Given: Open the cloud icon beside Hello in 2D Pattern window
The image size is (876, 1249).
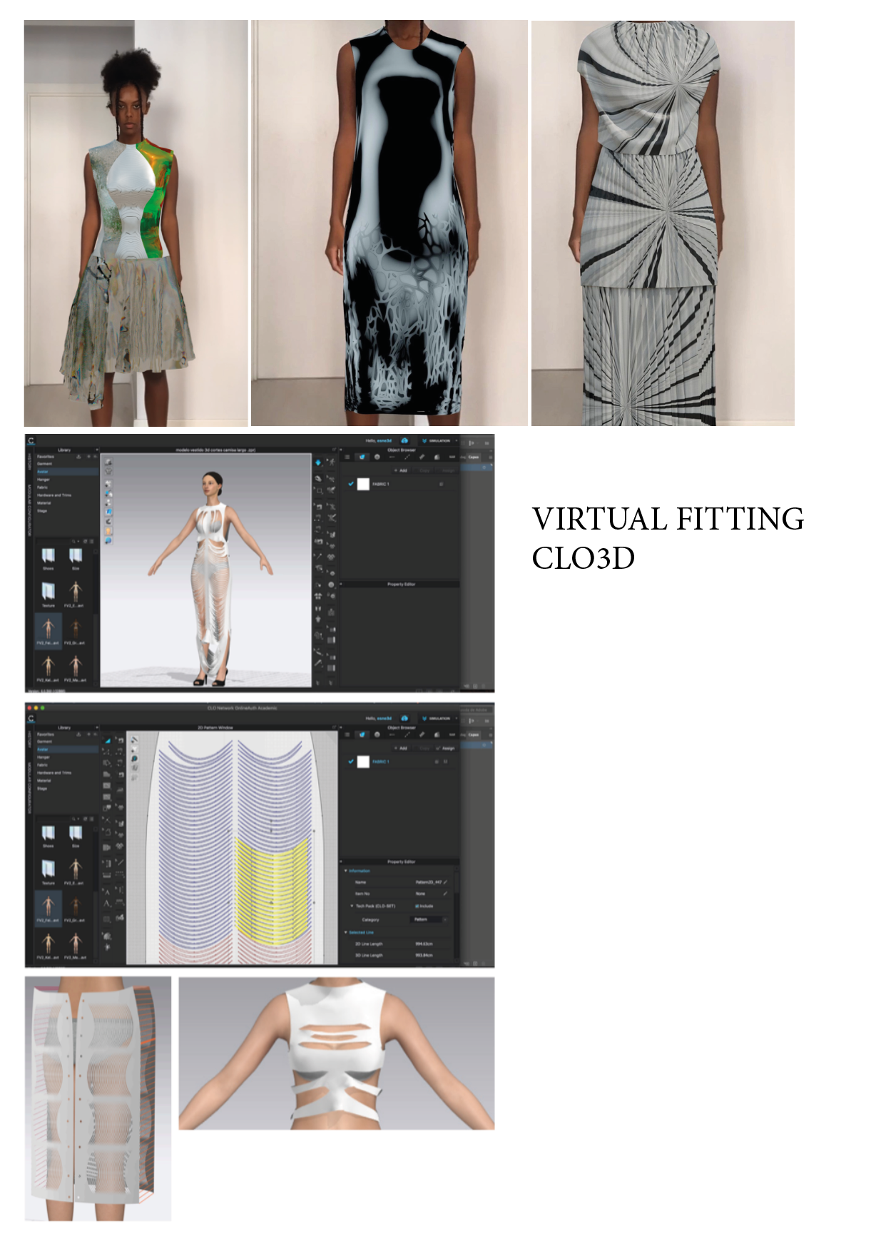Looking at the screenshot, I should pos(404,718).
